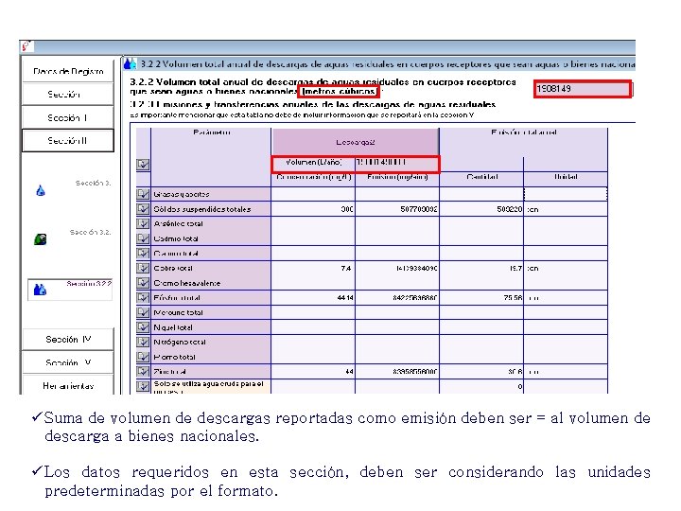This screenshot has height=511, width=681.
Task: Click the Descarga2 column header
Action: click(x=356, y=142)
